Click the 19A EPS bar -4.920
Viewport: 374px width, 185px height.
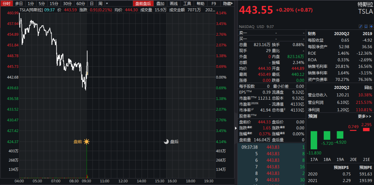[x=340, y=135]
